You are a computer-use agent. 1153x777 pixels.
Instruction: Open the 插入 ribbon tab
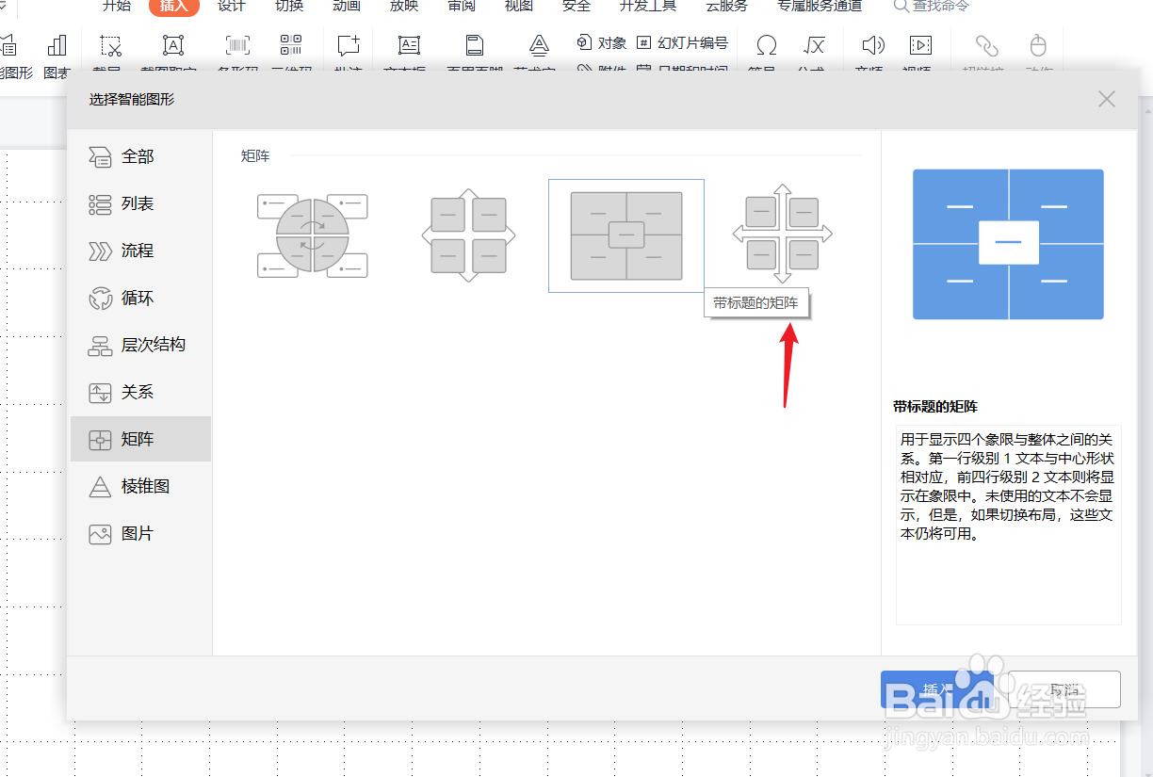click(173, 7)
